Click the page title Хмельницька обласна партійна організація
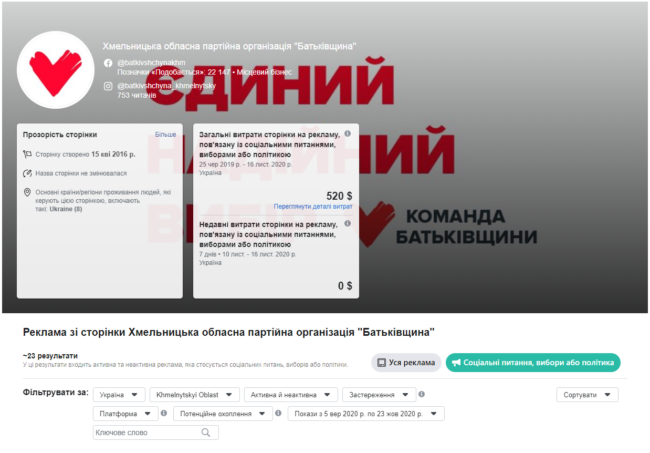 point(229,46)
